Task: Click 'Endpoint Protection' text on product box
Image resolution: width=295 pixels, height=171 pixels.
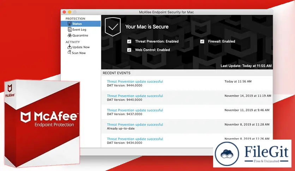Action: (x=54, y=125)
